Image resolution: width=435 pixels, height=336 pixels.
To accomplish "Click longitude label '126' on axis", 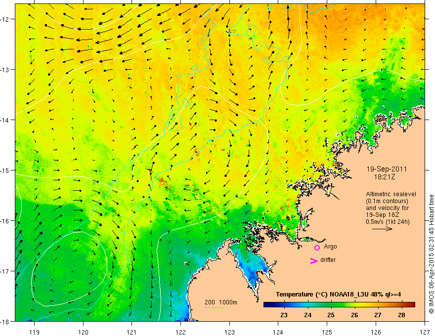I will [376, 332].
